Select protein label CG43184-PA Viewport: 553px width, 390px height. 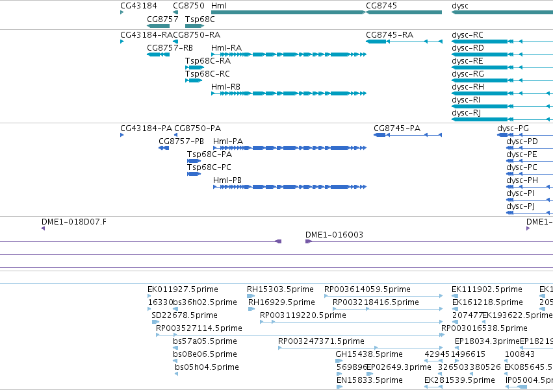click(x=146, y=128)
